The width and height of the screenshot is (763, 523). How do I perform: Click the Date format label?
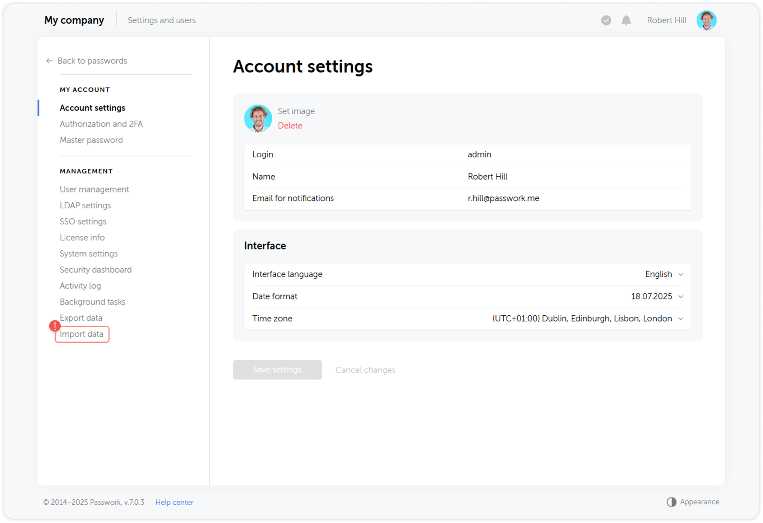[x=275, y=297]
